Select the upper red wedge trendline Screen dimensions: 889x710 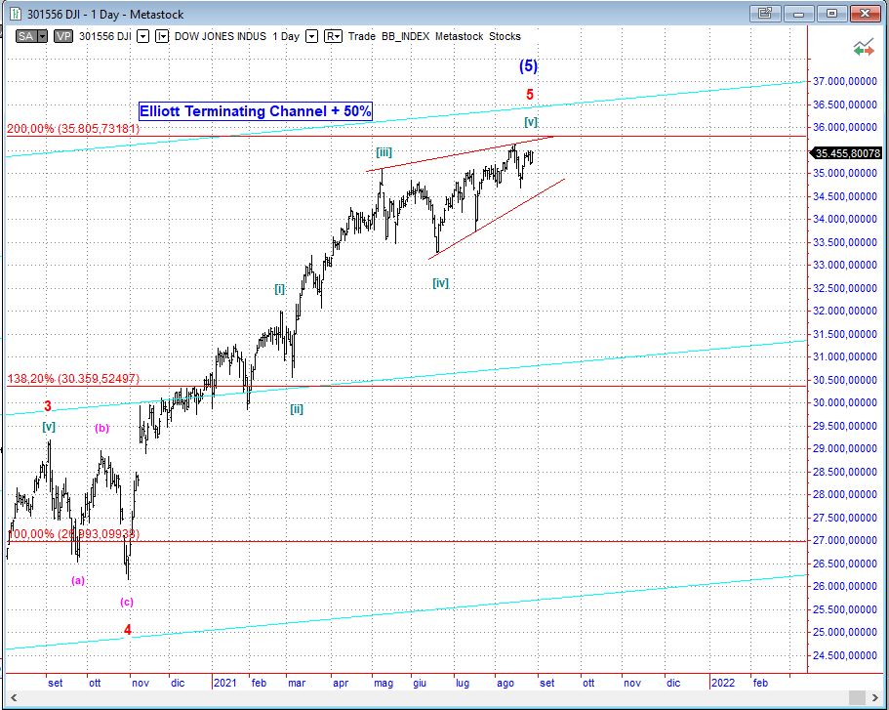(x=460, y=153)
